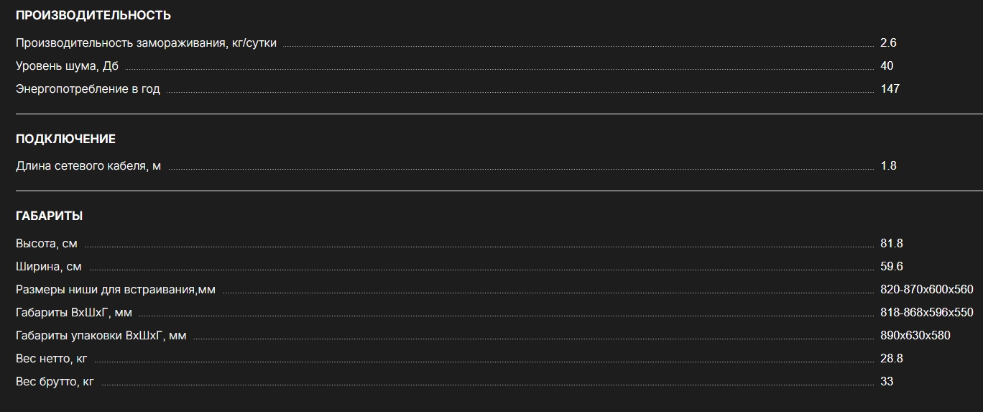
Task: Select the 'Вес нетто, кг' label
Action: (x=51, y=359)
